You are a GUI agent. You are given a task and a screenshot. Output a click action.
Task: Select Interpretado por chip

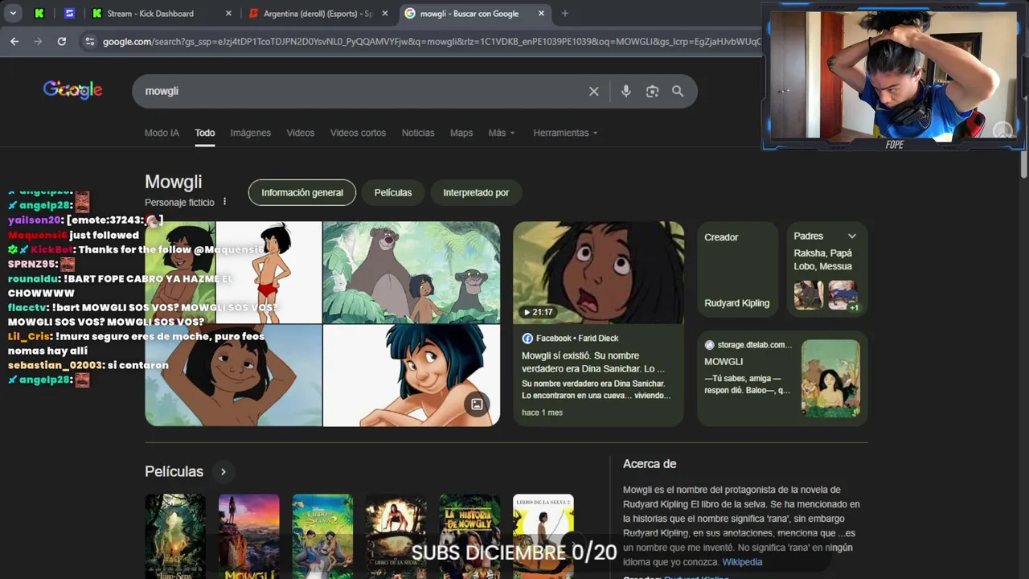click(476, 192)
